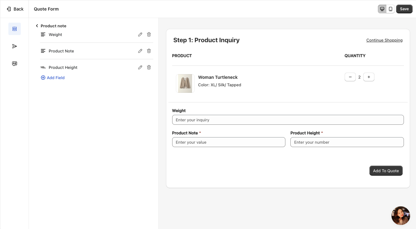Viewport: 416px width, 229px height.
Task: Switch to mobile preview mode
Action: pyautogui.click(x=391, y=9)
